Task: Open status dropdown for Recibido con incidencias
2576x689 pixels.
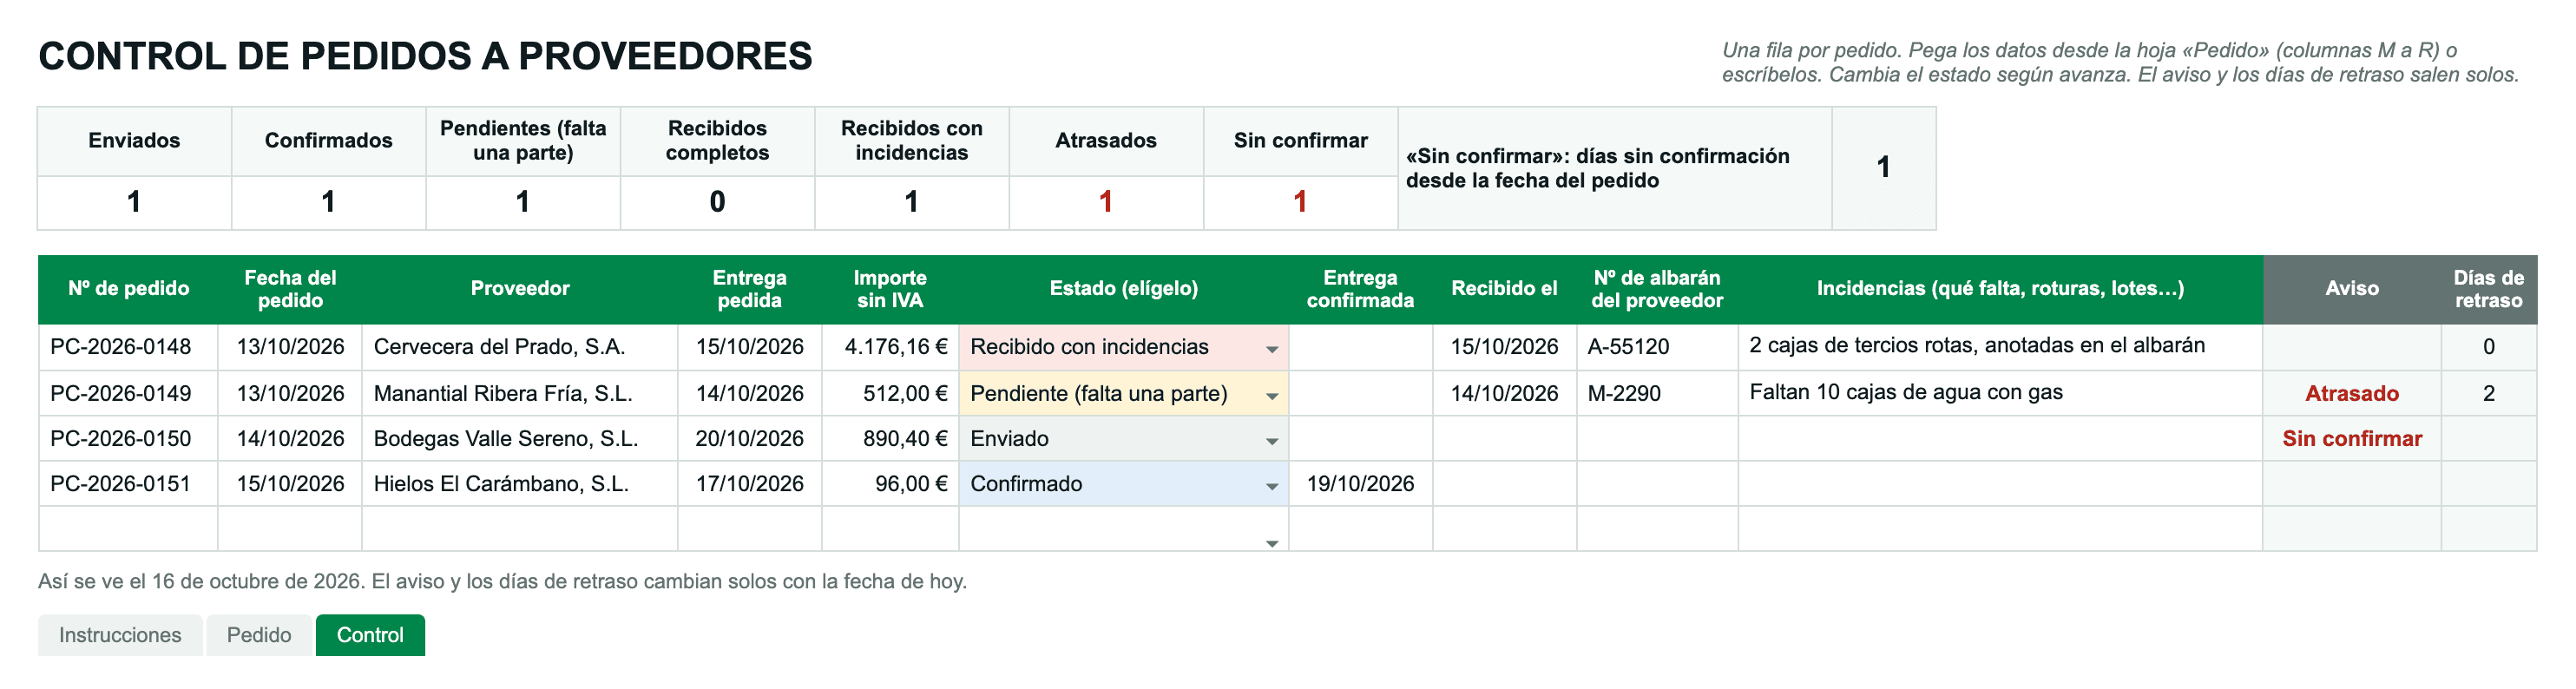Action: pos(1272,349)
